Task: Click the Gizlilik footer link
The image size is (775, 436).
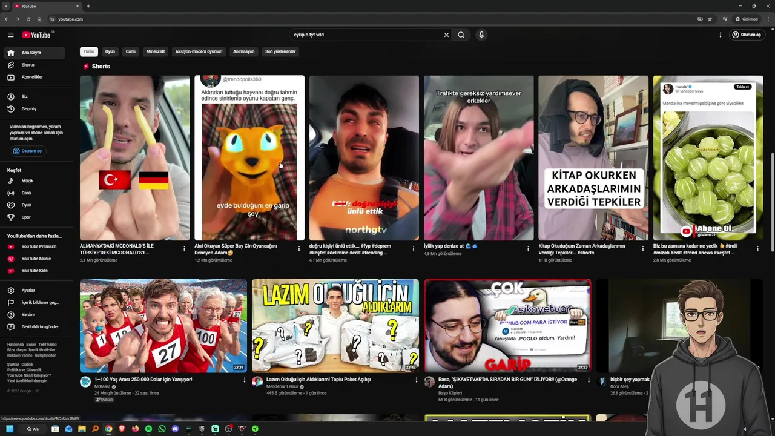Action: click(28, 365)
